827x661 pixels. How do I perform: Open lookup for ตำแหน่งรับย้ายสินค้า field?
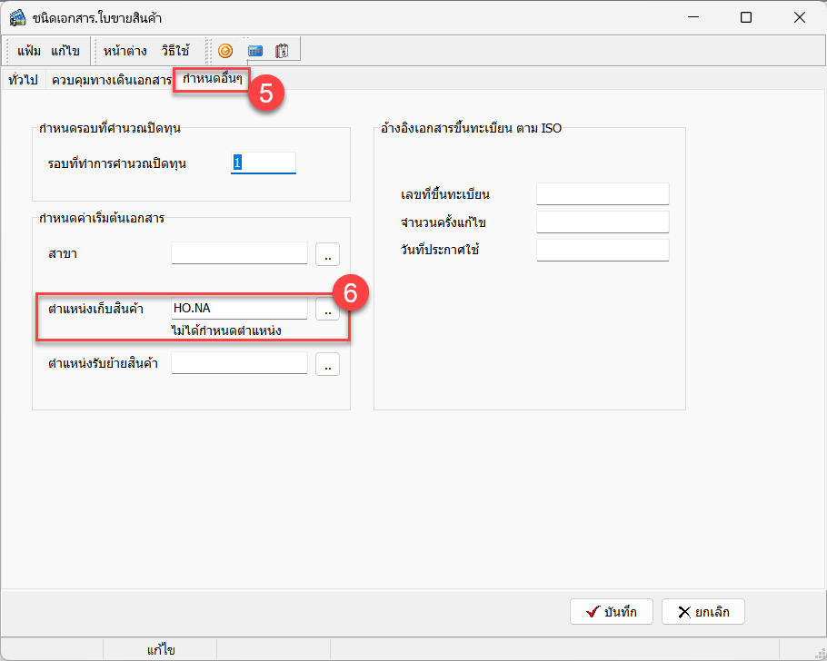pos(327,365)
